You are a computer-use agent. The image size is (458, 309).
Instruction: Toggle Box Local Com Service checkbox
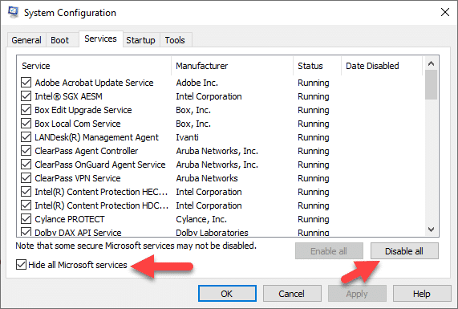(26, 124)
